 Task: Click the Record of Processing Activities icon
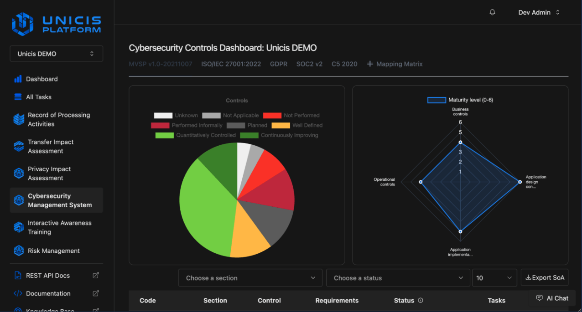19,119
